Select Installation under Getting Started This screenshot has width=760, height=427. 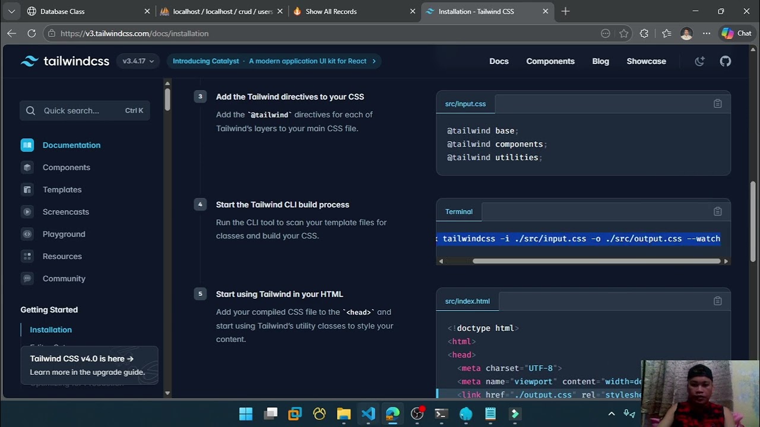(x=51, y=330)
